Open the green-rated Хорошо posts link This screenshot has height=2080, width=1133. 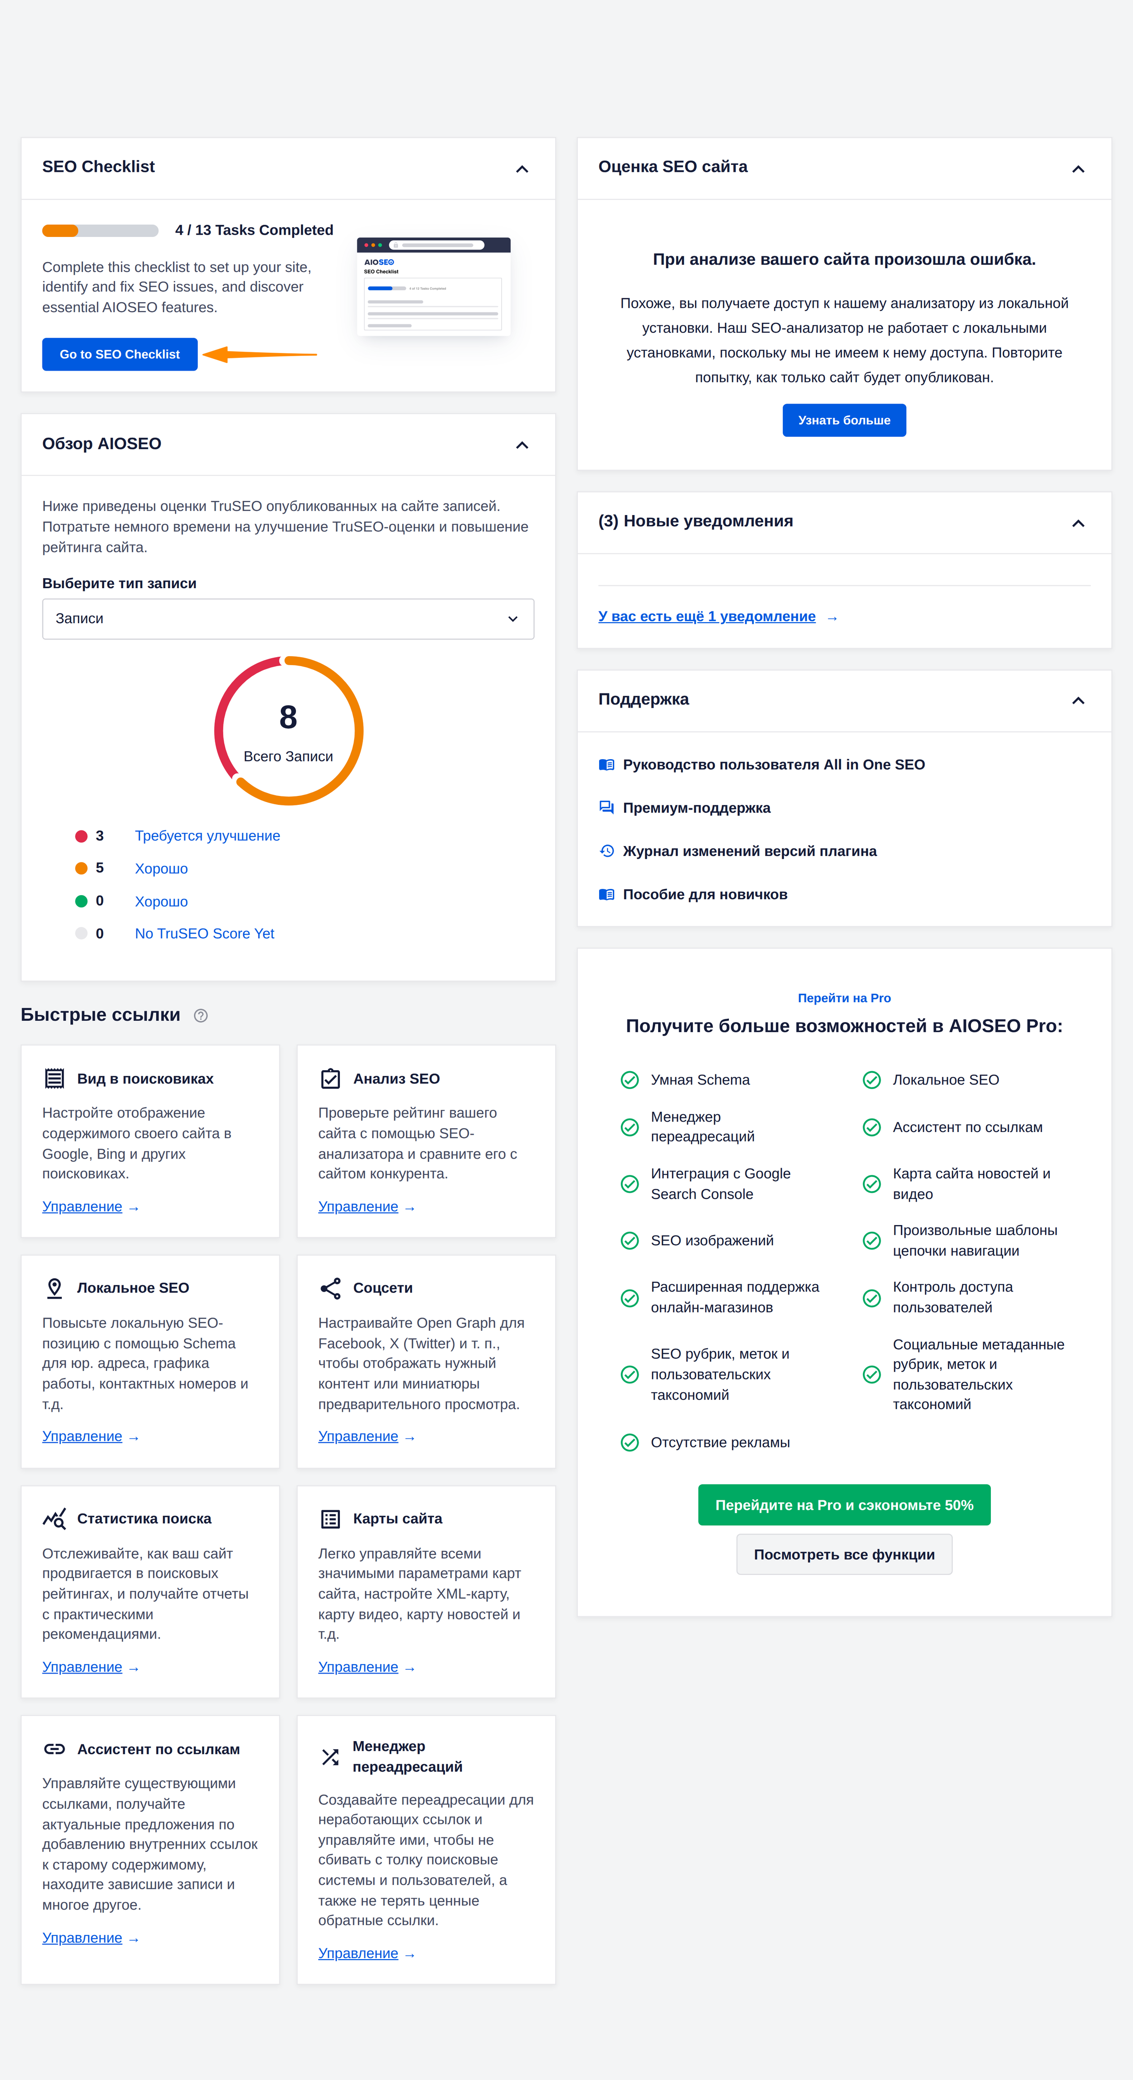pyautogui.click(x=161, y=901)
